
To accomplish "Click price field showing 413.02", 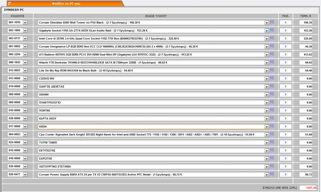I will click(306, 54).
